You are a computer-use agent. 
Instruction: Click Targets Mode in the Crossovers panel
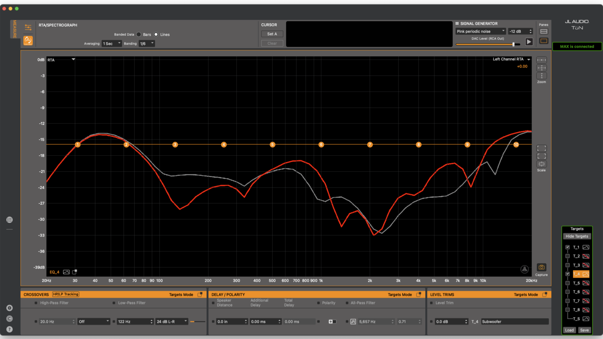click(x=181, y=294)
